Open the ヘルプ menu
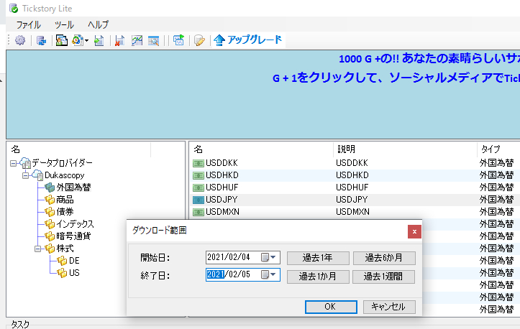This screenshot has width=520, height=329. point(98,24)
